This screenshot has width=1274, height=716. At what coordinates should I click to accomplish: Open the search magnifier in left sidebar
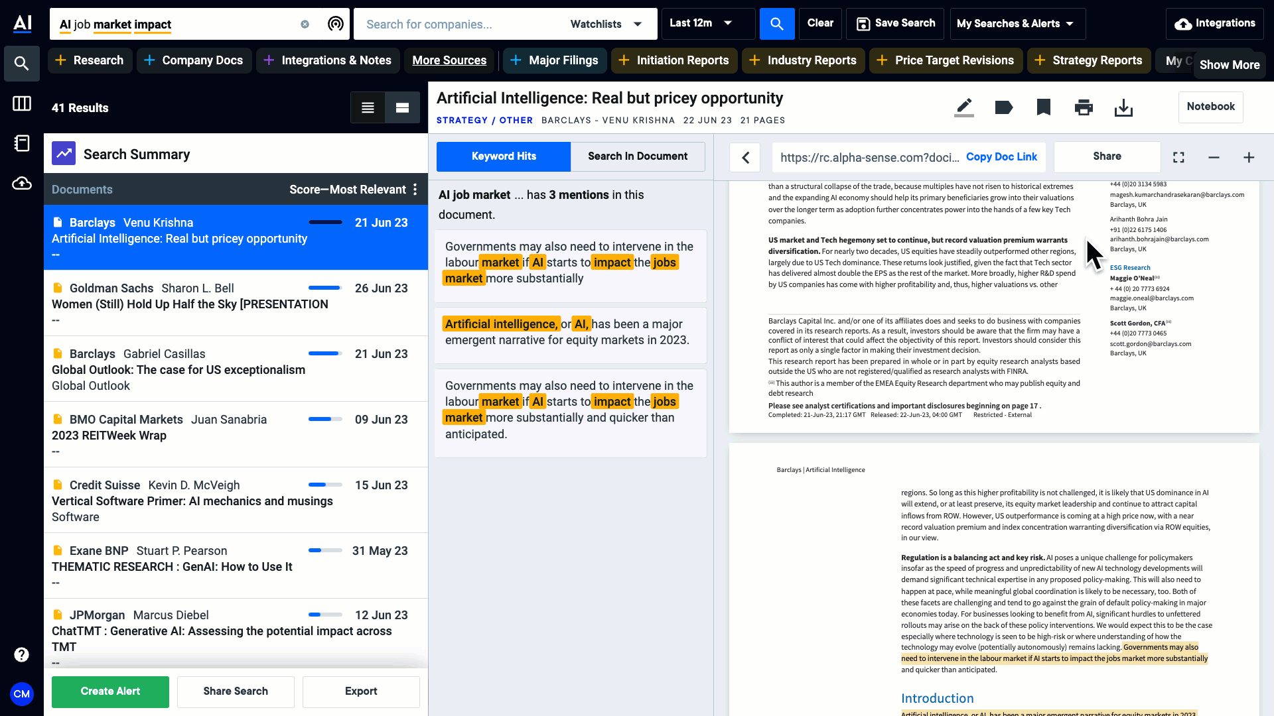22,64
